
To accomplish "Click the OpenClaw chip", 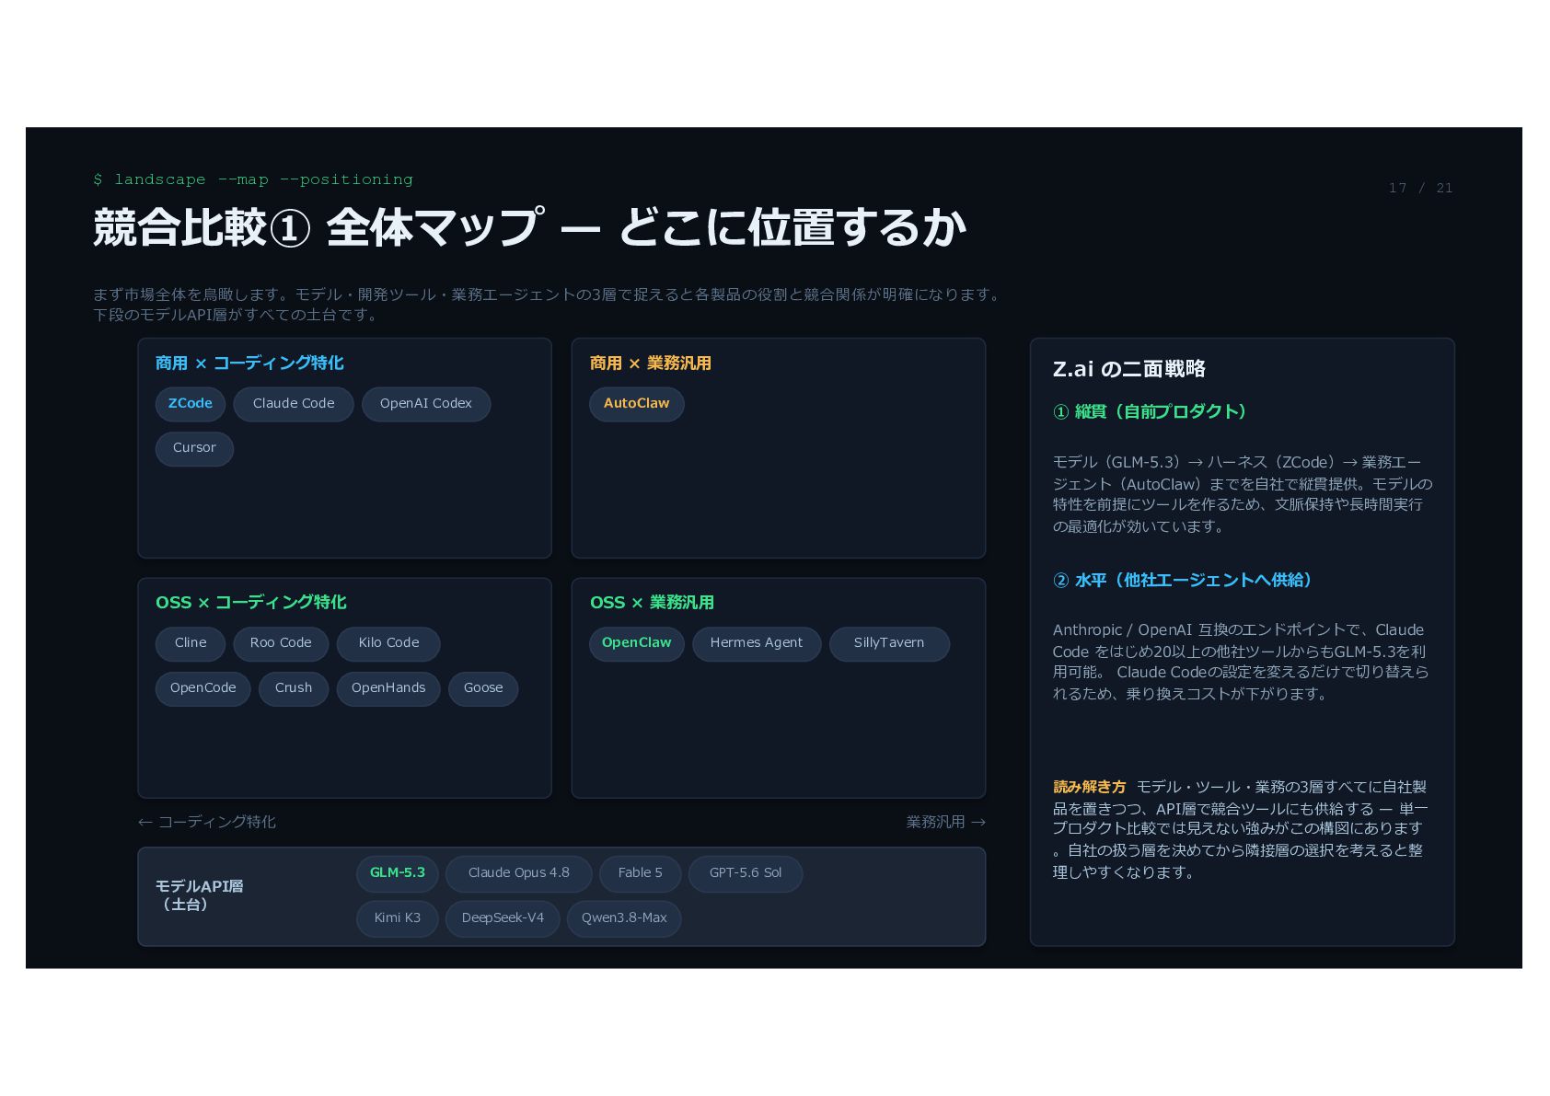I will tap(637, 643).
